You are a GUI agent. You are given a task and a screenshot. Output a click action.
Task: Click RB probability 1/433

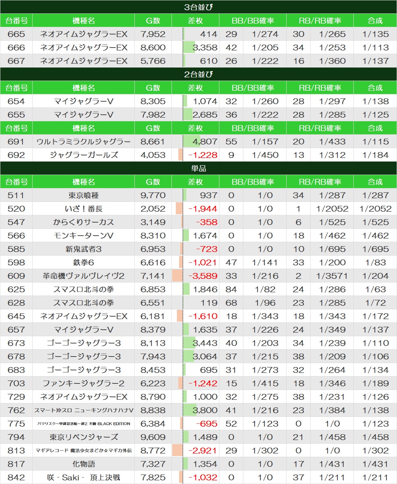332,142
